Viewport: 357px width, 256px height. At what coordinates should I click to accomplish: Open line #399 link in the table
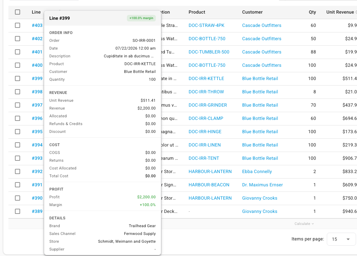[x=37, y=78]
